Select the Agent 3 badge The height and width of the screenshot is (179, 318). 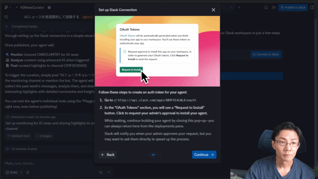[x=87, y=17]
